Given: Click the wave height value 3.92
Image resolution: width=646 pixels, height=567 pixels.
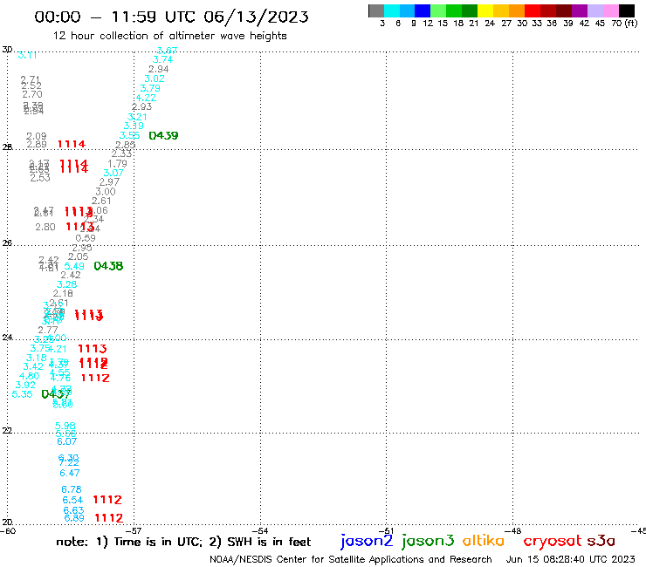Looking at the screenshot, I should click(x=25, y=385).
